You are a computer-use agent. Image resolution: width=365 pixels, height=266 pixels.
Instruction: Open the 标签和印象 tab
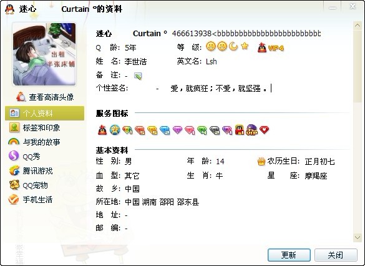point(44,127)
